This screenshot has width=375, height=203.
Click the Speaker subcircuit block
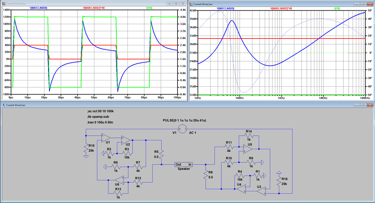click(x=184, y=165)
